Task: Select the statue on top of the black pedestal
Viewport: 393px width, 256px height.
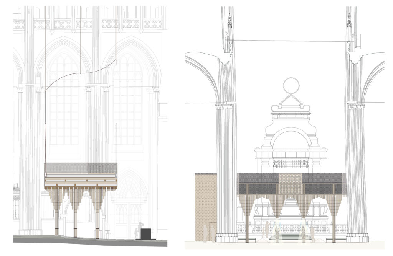Action: [140, 225]
